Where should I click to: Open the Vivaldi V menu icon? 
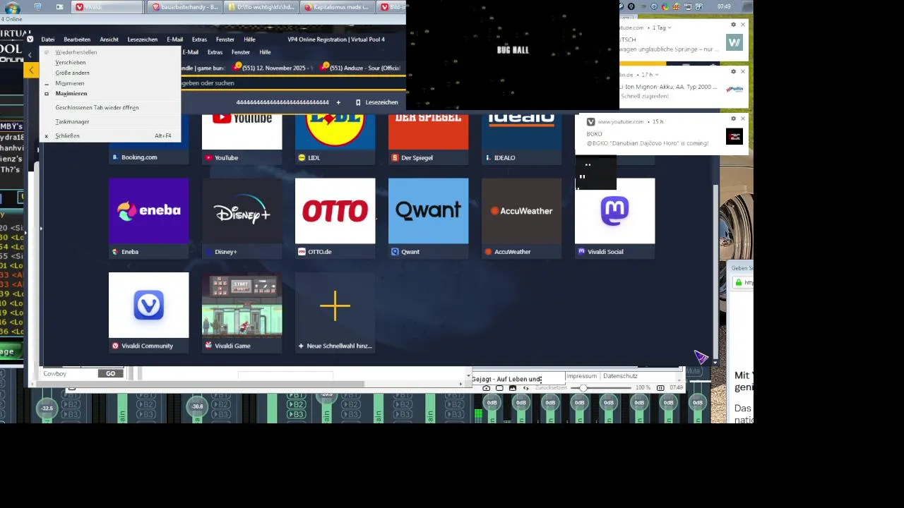tap(30, 40)
